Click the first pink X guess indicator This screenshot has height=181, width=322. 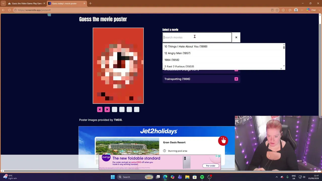(x=100, y=109)
